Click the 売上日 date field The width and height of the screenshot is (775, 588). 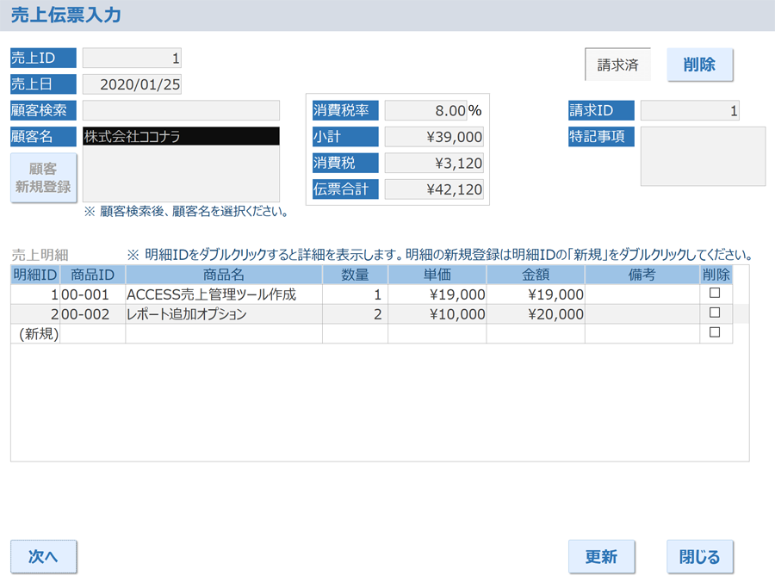(x=132, y=84)
